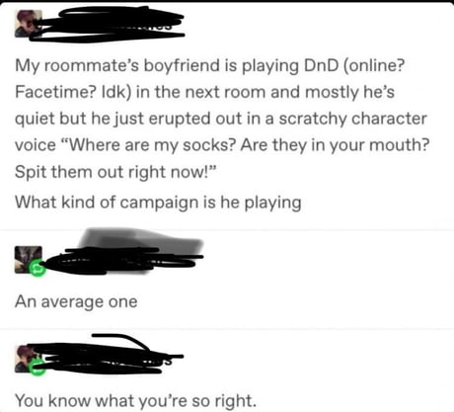Click the reply text 'An average one'
This screenshot has height=412, width=454.
coord(76,301)
